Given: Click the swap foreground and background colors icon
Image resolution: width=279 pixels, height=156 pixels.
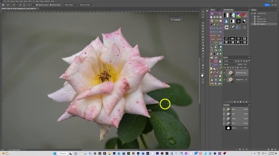Looking at the screenshot, I should tap(204, 73).
